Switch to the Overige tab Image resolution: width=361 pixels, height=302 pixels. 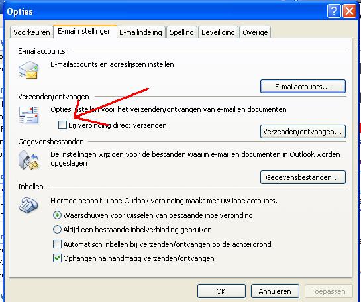point(255,32)
